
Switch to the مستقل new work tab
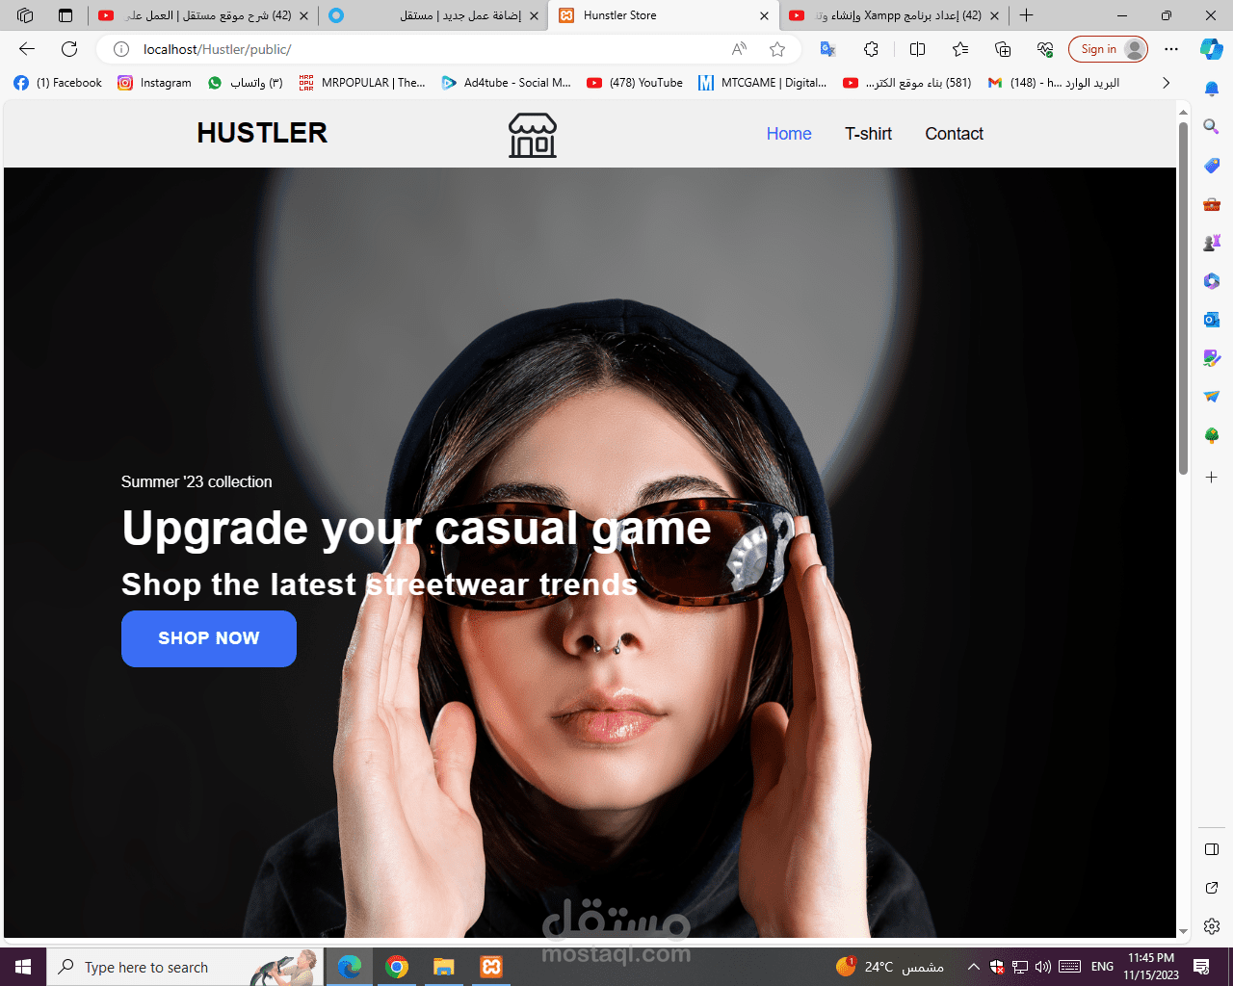pyautogui.click(x=433, y=15)
